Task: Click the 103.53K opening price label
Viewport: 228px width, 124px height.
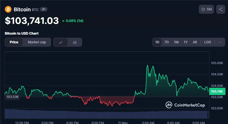Action: click(12, 97)
